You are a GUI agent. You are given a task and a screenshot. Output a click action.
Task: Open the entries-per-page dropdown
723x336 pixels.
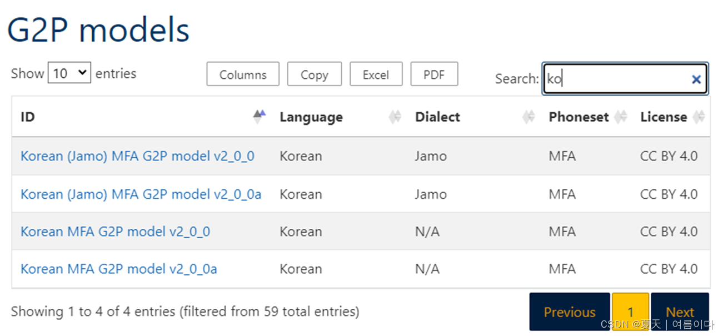69,73
